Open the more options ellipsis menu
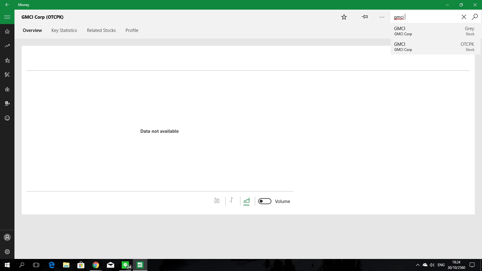Image resolution: width=482 pixels, height=271 pixels. click(382, 17)
